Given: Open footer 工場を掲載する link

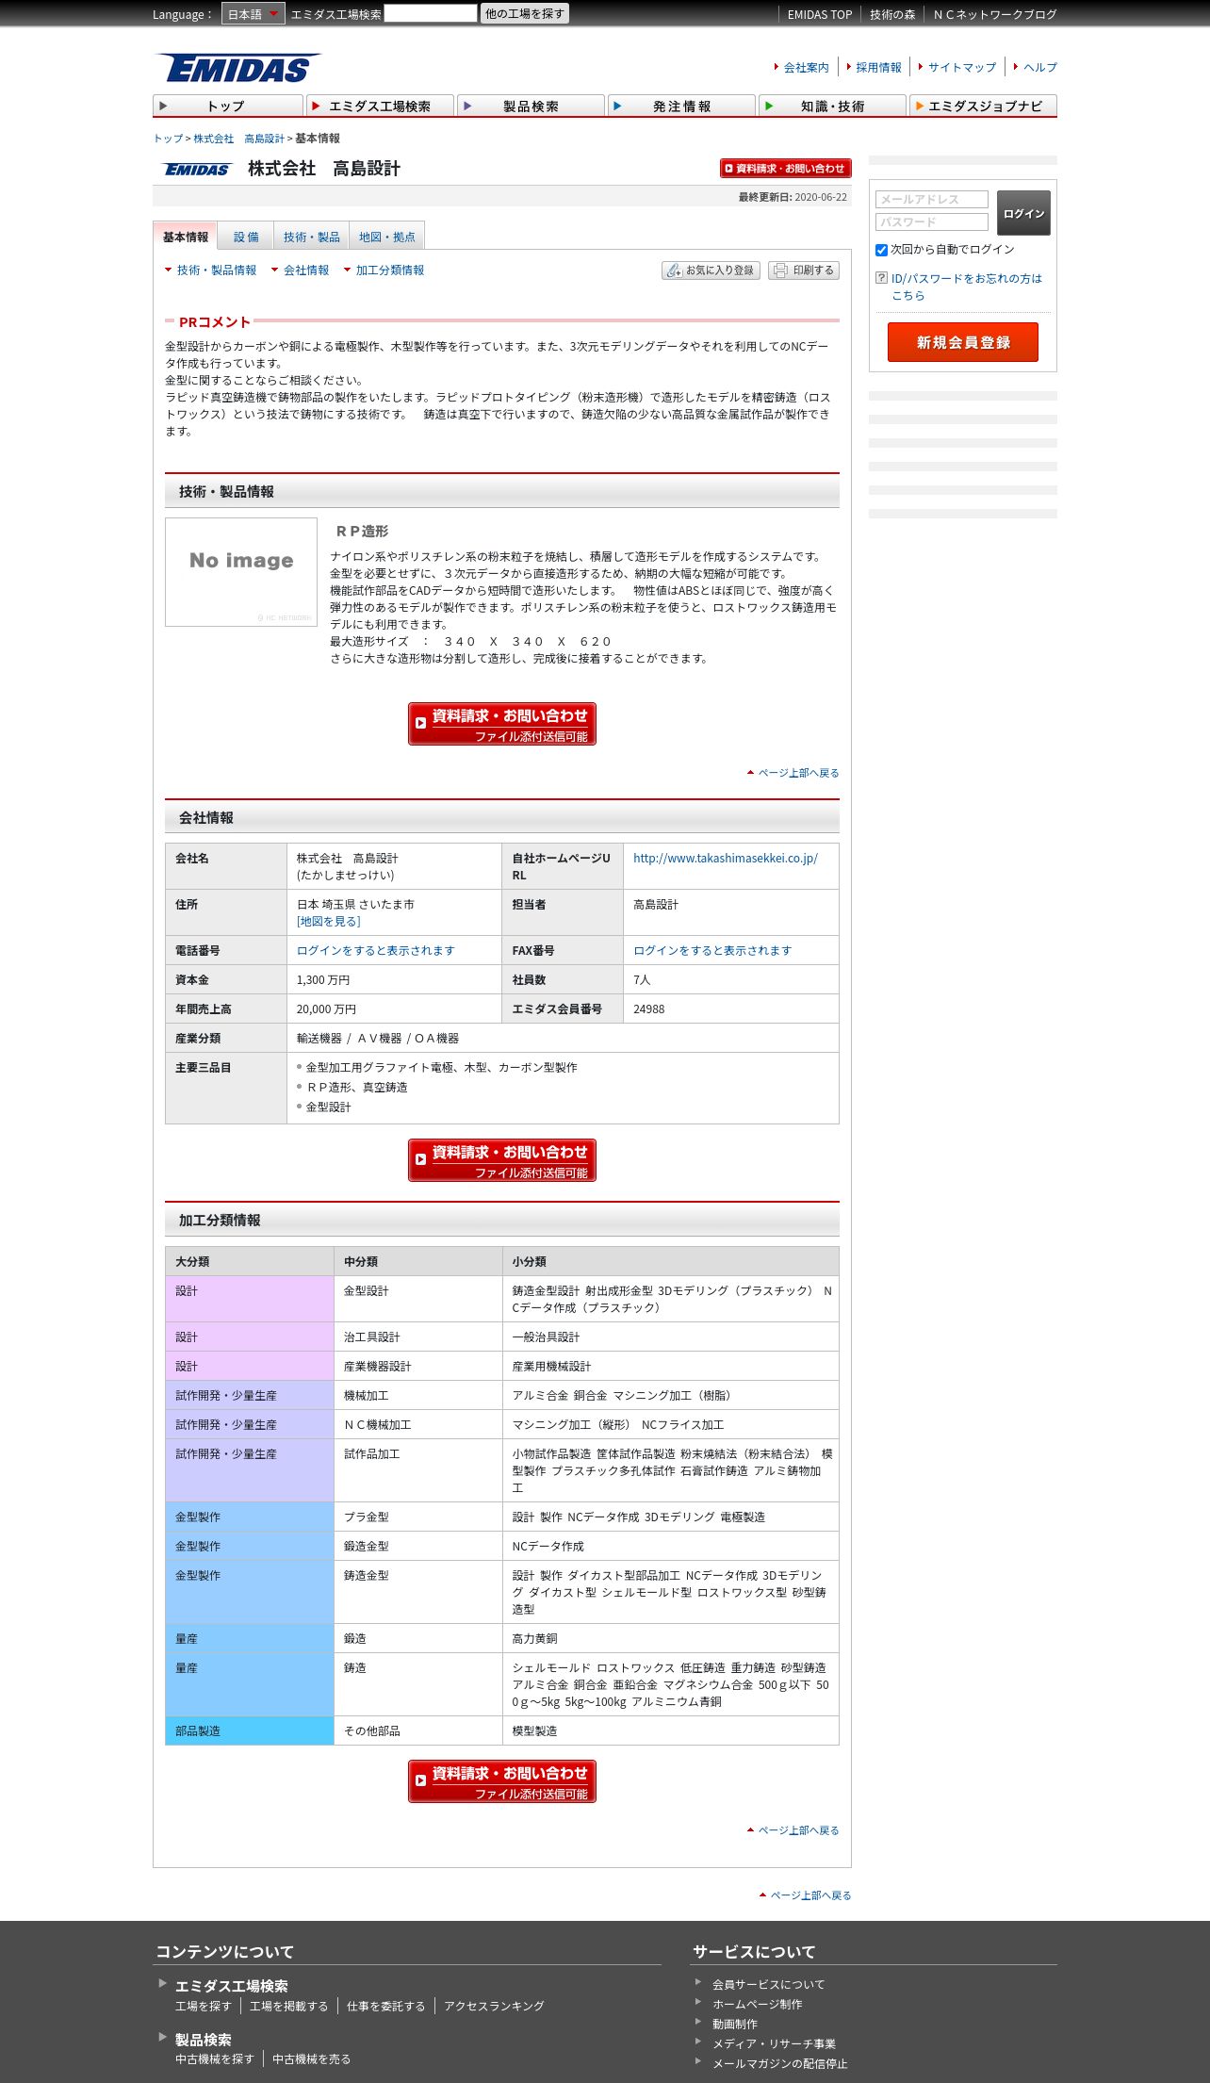Looking at the screenshot, I should pos(289,2007).
